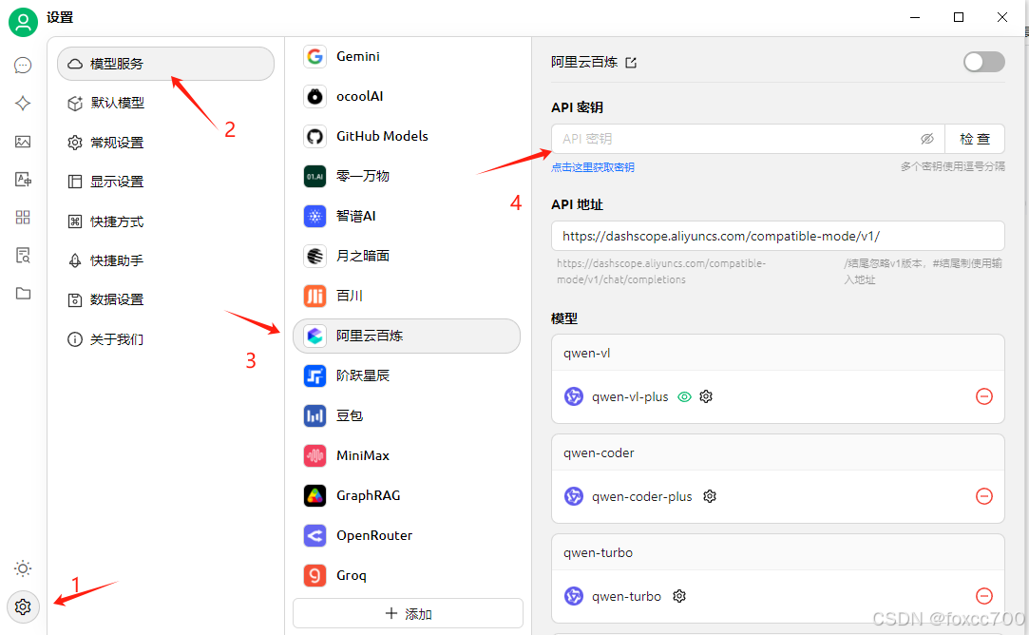Select the ocoolAI provider
This screenshot has height=635, width=1029.
coord(407,97)
